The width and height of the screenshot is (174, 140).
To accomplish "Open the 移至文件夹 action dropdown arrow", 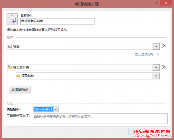I will tap(156, 67).
